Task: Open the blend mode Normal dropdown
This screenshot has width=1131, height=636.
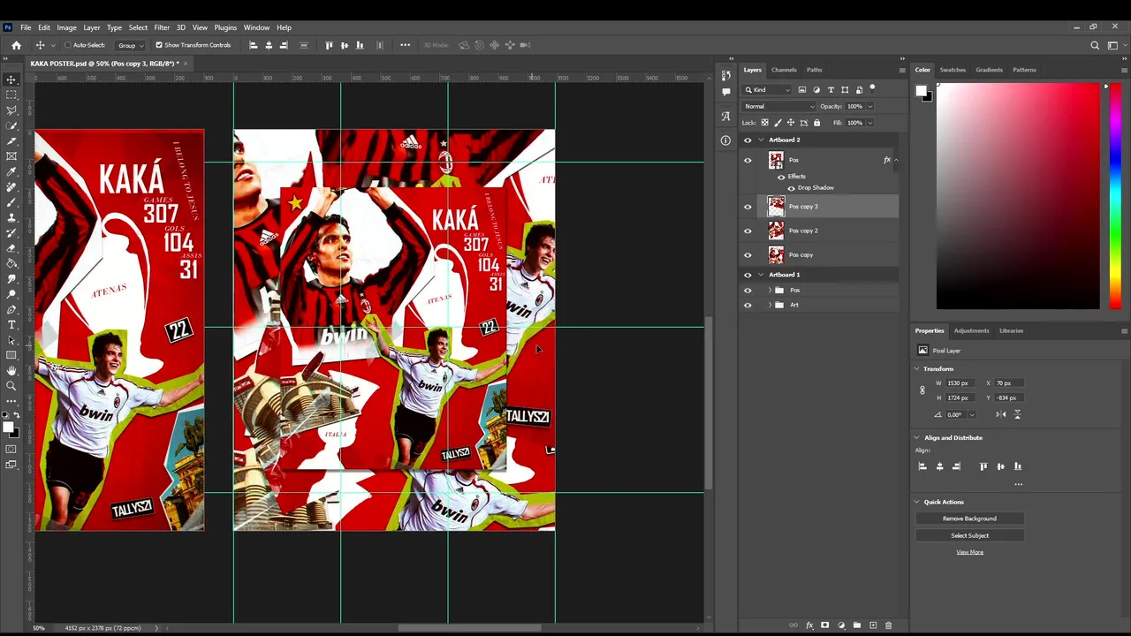Action: pyautogui.click(x=779, y=106)
